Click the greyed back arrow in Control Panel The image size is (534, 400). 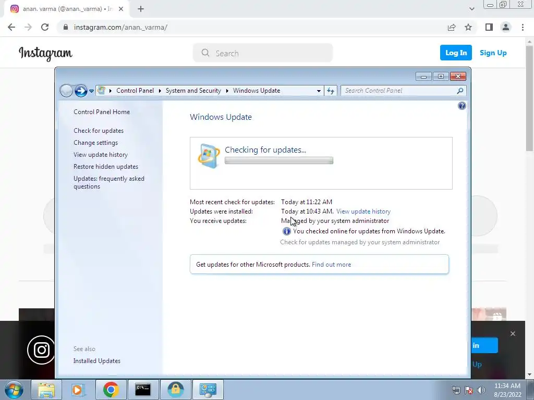(66, 91)
